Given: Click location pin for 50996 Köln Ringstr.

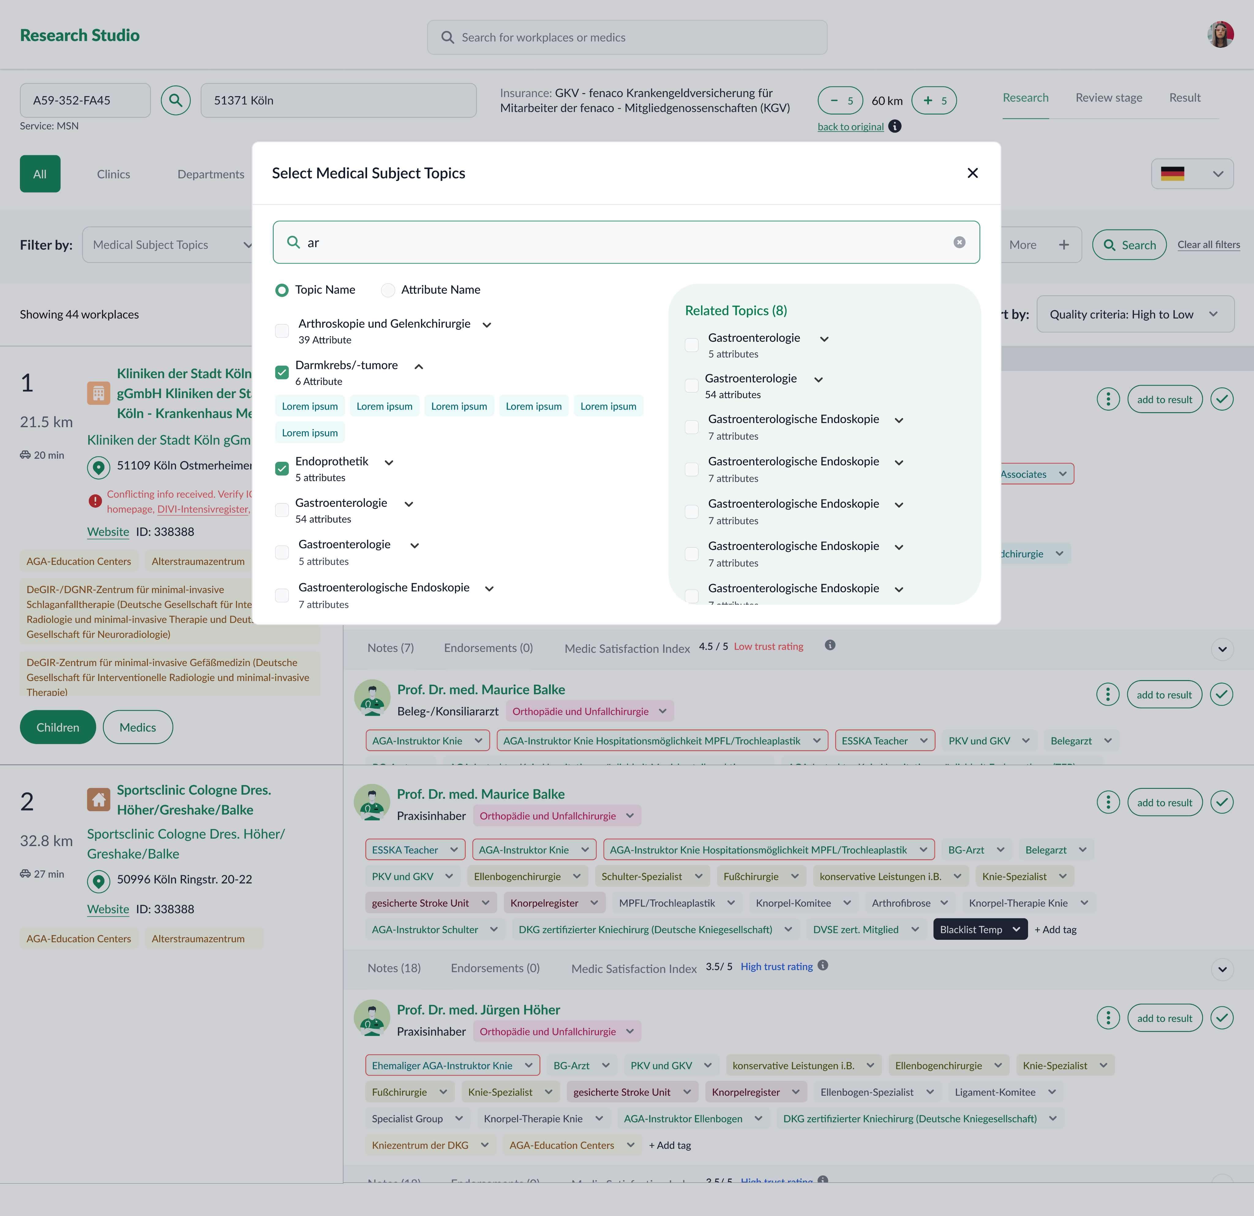Looking at the screenshot, I should pos(98,881).
